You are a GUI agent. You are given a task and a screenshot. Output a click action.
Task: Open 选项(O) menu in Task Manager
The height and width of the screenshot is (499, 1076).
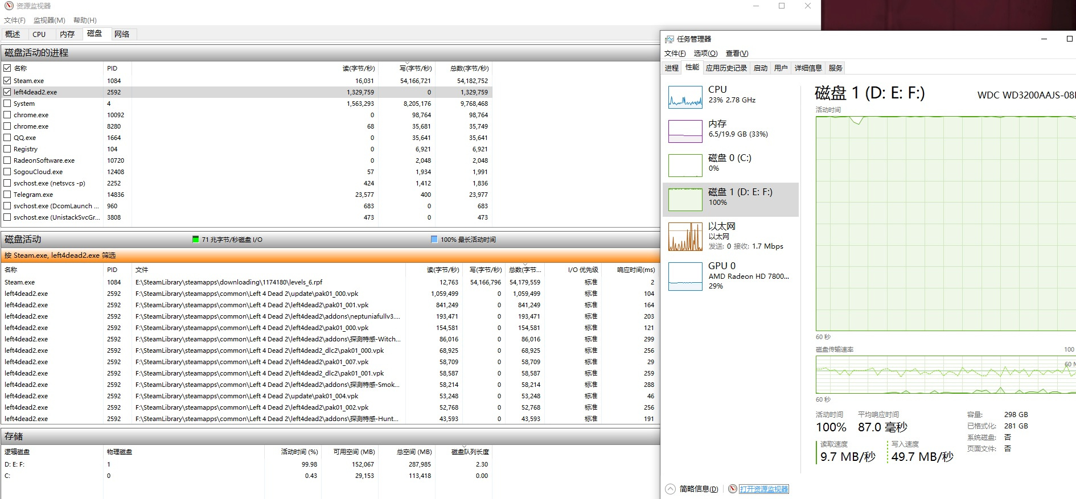tap(705, 53)
